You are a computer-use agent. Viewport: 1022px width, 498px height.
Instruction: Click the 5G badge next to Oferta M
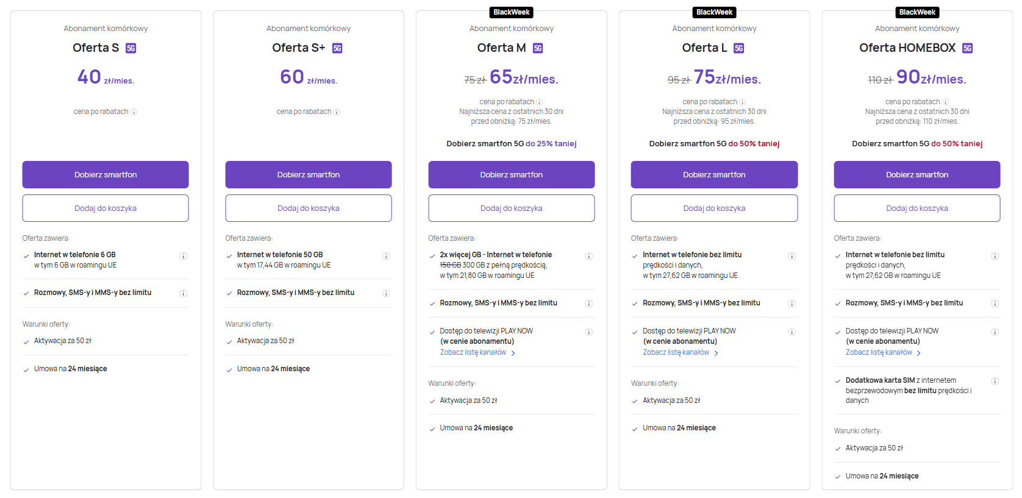coord(538,48)
